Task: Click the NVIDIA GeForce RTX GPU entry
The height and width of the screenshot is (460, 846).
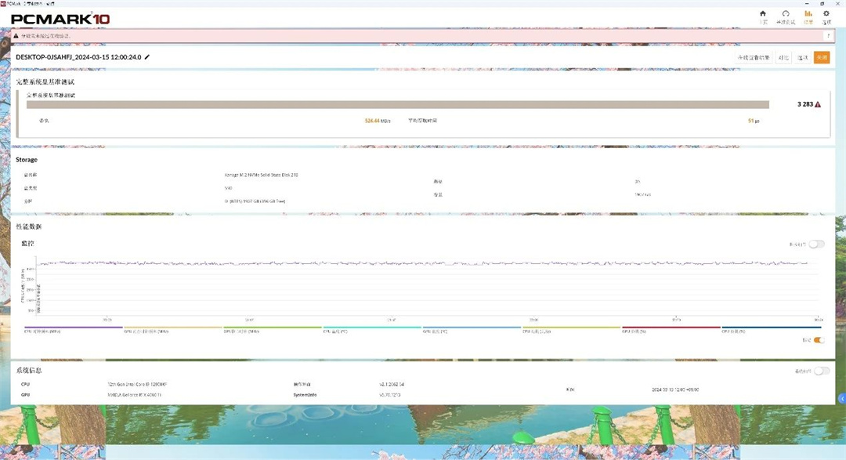Action: [135, 395]
